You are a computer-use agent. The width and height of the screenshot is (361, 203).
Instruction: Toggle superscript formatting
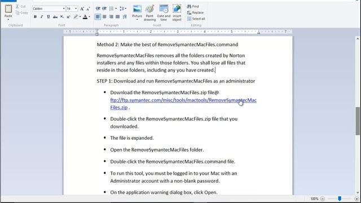pos(68,16)
